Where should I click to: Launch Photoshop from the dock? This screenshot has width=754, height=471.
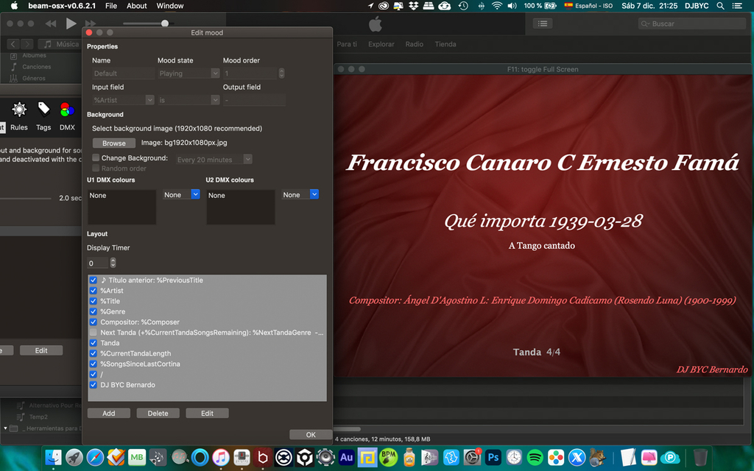click(x=493, y=457)
